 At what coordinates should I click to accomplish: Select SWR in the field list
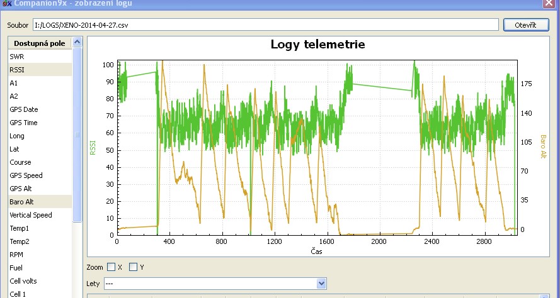click(x=17, y=57)
